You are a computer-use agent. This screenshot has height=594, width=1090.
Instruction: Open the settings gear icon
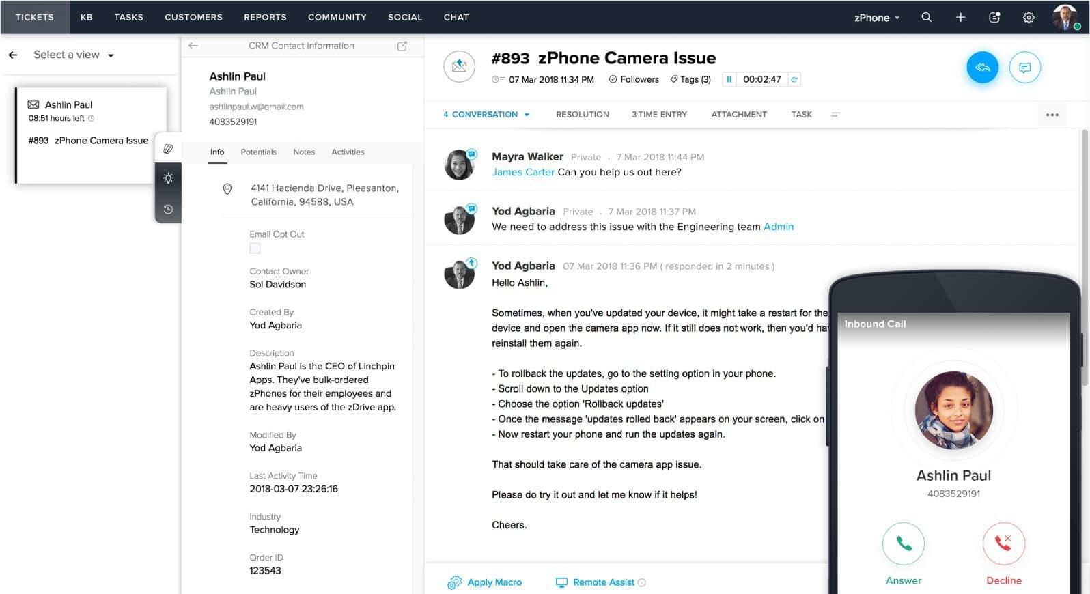pos(1029,18)
